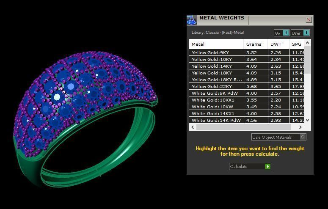Toggle the GV library switch
Viewport: 328px width, 209px height.
click(281, 33)
